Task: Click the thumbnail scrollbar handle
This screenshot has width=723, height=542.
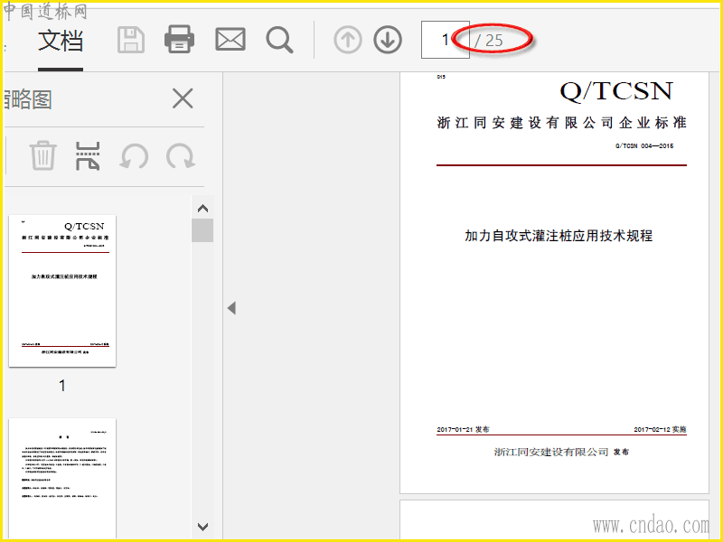Action: point(202,230)
